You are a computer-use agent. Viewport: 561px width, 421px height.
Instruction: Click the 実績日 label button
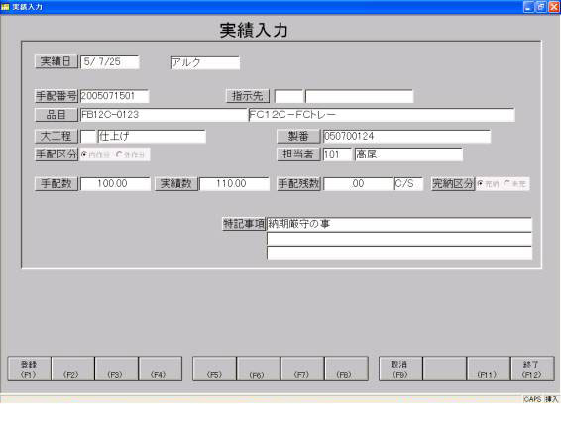[56, 61]
